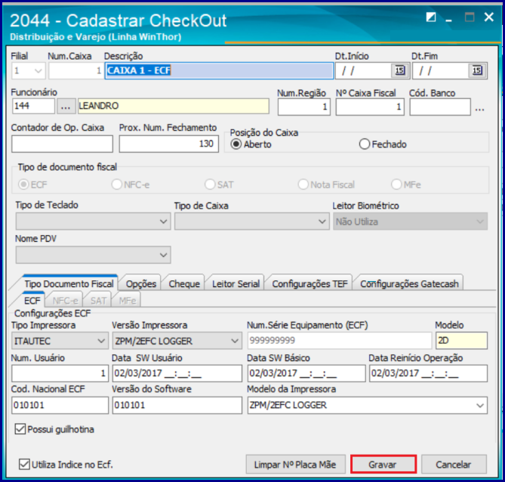Click Limpar Nº Placa Mãe button
This screenshot has height=482, width=505.
tap(295, 465)
